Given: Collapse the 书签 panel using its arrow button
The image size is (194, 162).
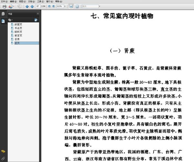Looking at the screenshot, I should pyautogui.click(x=38, y=14).
